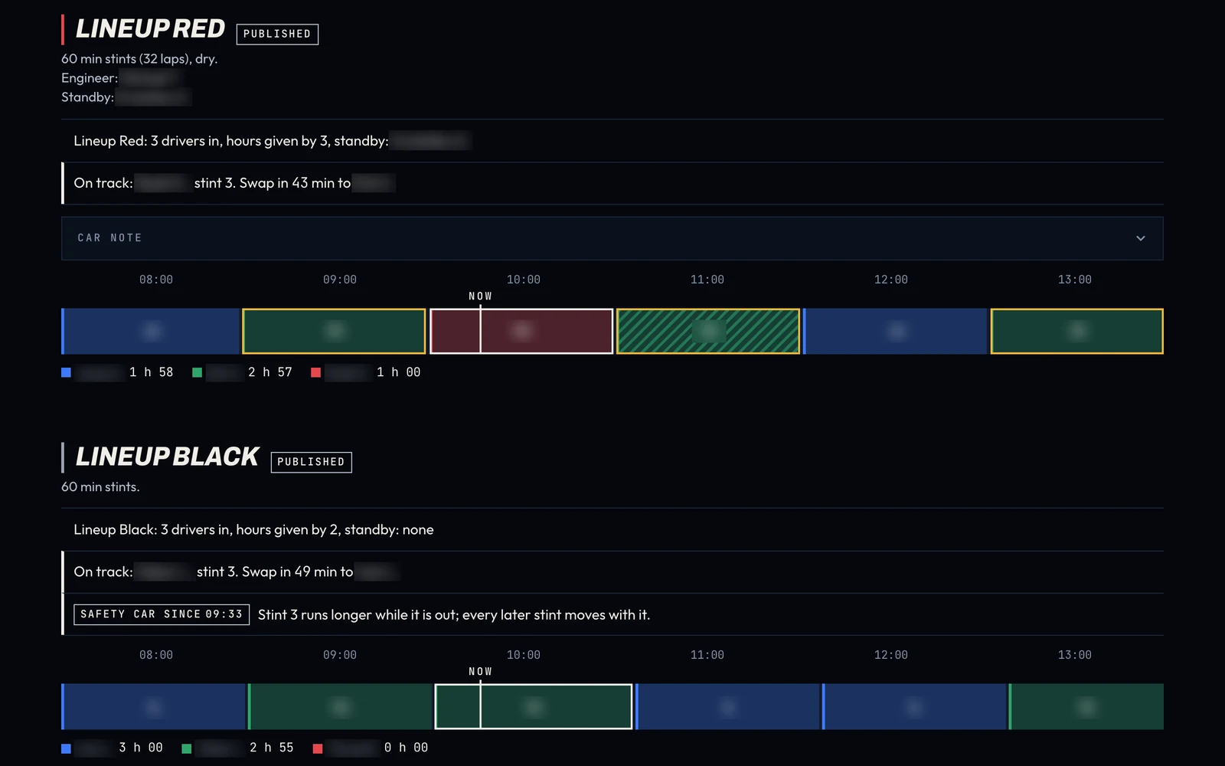Click green legend swatch beside 2 h 57
This screenshot has height=766, width=1225.
pos(197,372)
